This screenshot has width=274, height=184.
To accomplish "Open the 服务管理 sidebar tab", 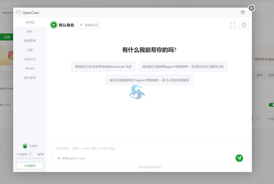I will pyautogui.click(x=30, y=78).
